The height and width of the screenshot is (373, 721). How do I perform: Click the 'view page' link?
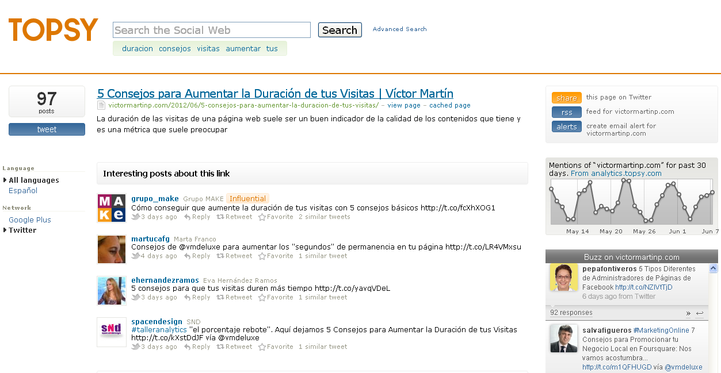pyautogui.click(x=404, y=105)
